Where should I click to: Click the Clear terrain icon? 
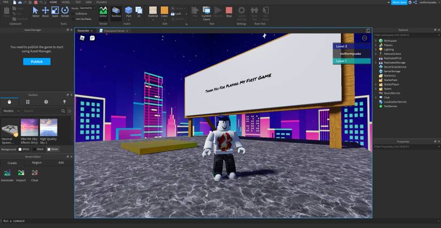[34, 174]
